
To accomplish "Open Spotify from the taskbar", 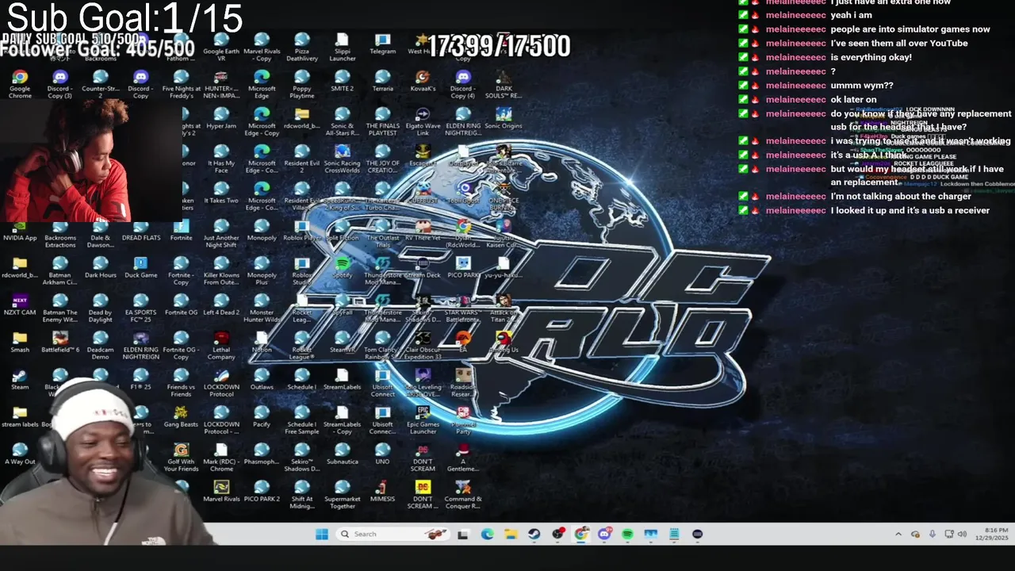I will tap(627, 534).
